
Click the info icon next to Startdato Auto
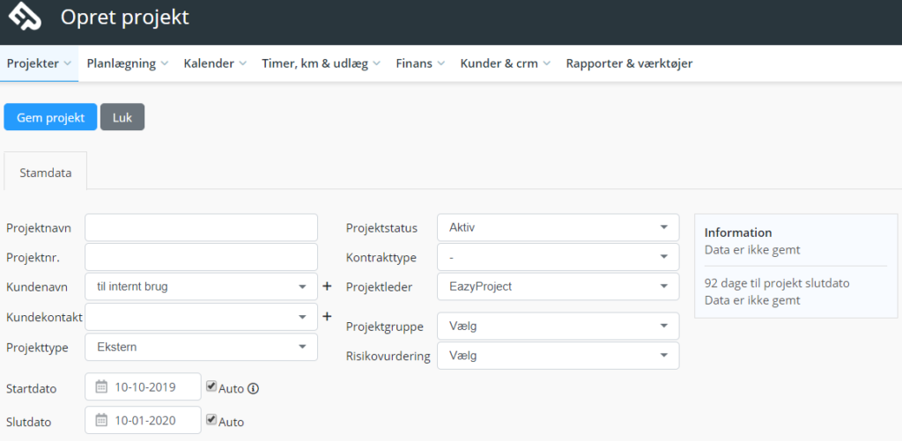click(253, 389)
